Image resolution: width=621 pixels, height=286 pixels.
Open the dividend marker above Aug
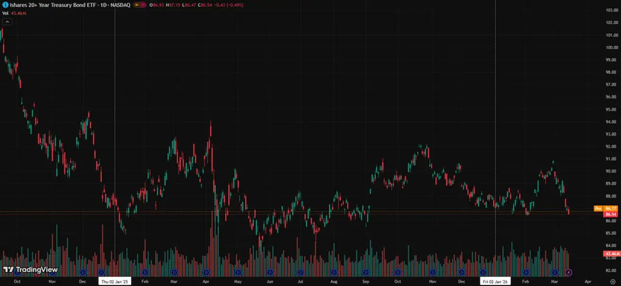tap(334, 272)
